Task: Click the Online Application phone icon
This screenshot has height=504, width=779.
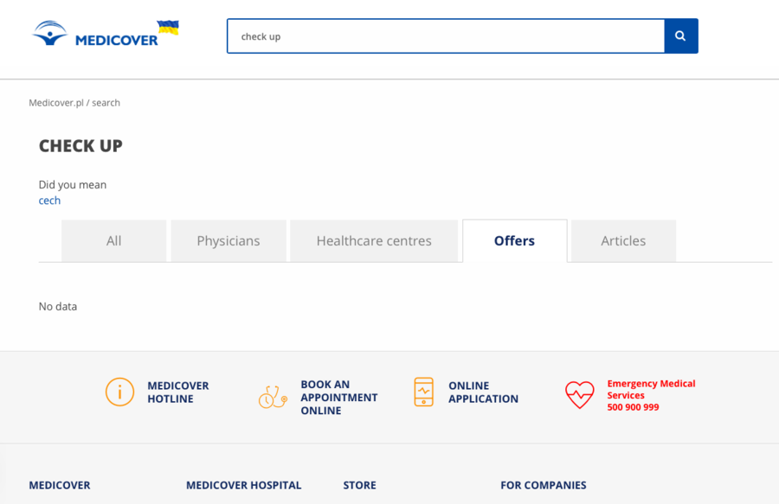Action: (424, 392)
